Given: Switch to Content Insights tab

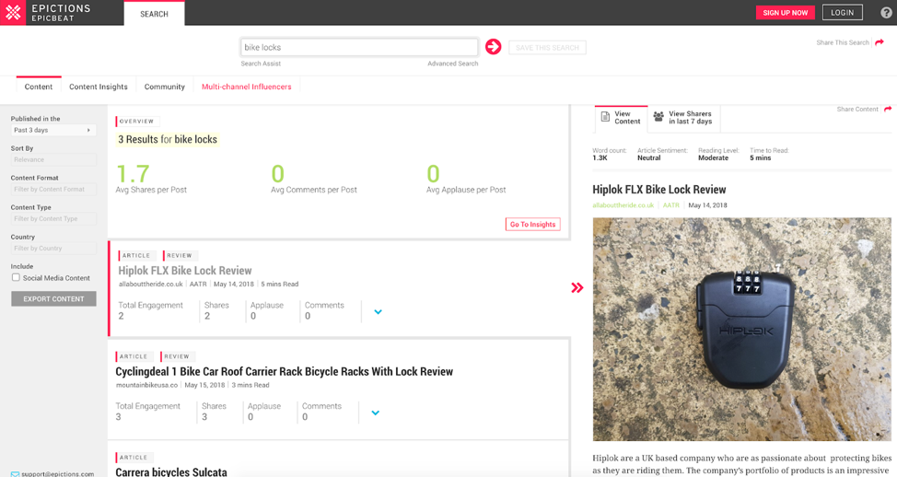Looking at the screenshot, I should (99, 87).
